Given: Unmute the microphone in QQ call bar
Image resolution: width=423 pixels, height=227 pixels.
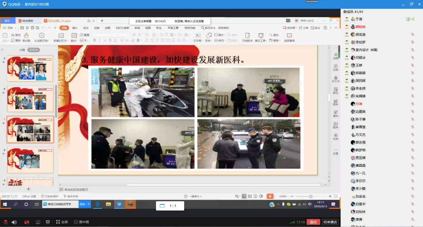Looking at the screenshot, I should 5,222.
